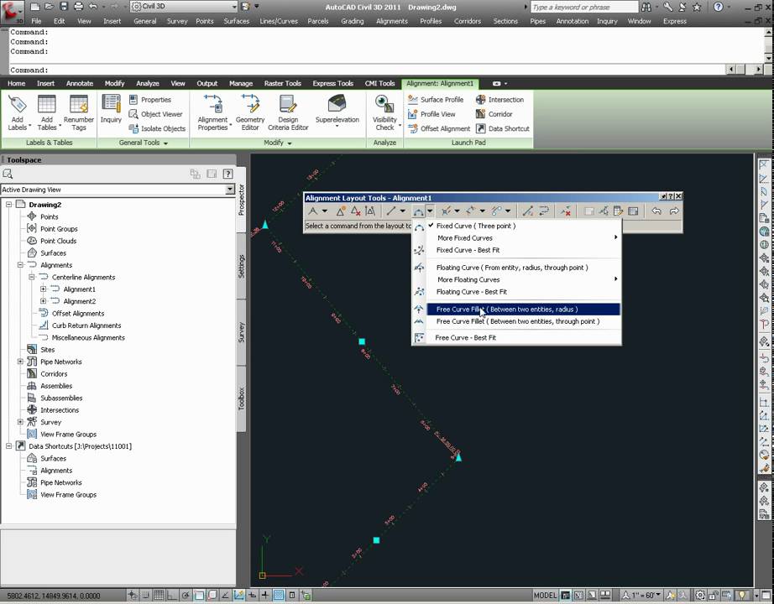Switch to the Annotate ribbon tab
Screen dimensions: 774x604
80,83
